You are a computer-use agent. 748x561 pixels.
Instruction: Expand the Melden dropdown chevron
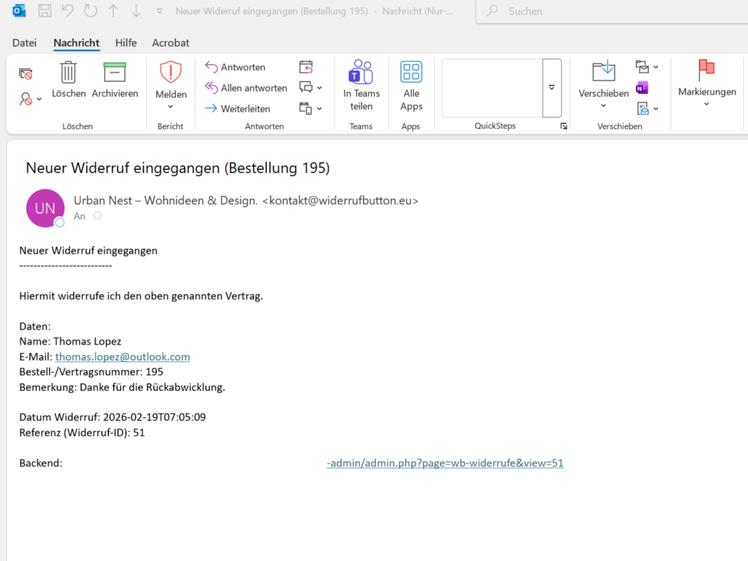(170, 107)
